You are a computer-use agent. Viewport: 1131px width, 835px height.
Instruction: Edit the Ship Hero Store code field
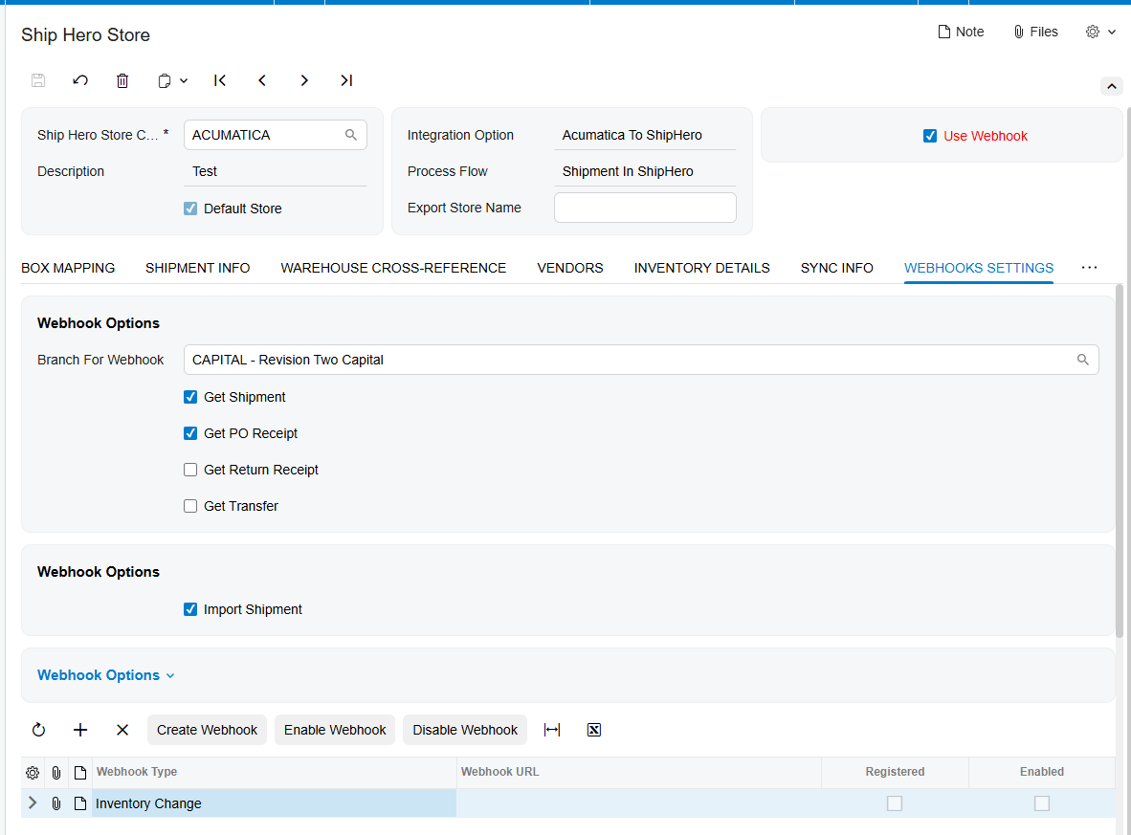275,135
